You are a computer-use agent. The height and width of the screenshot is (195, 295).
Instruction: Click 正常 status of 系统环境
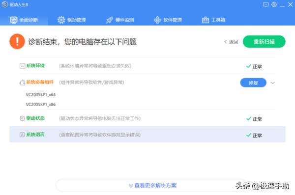254,66
